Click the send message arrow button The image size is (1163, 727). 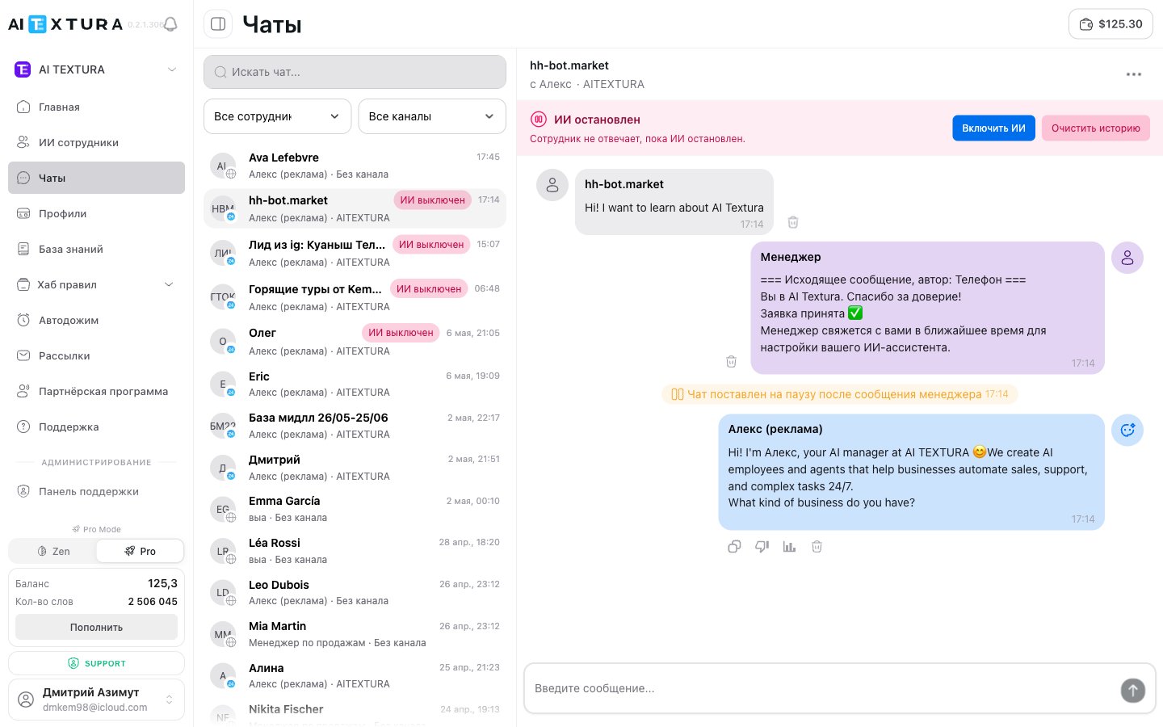1132,690
